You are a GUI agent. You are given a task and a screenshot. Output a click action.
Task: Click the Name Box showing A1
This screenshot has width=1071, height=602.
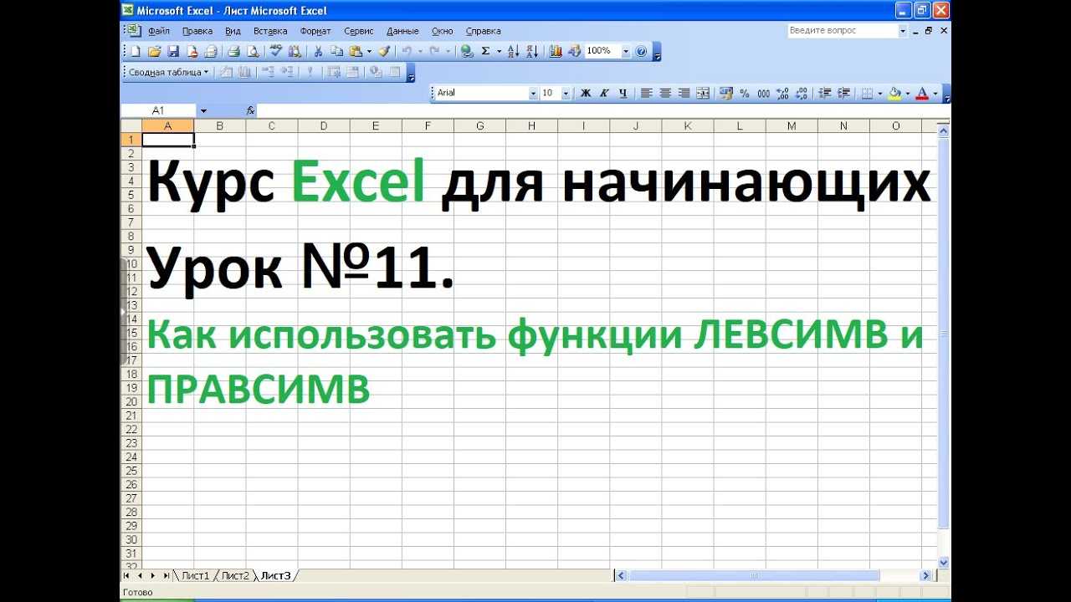(159, 110)
